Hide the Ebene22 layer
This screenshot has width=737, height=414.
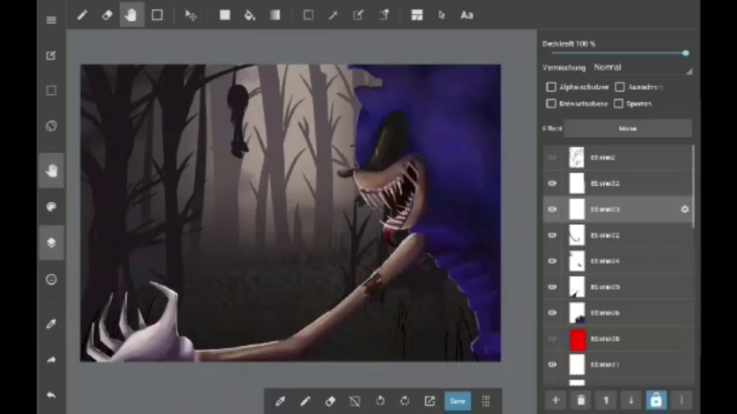point(552,235)
